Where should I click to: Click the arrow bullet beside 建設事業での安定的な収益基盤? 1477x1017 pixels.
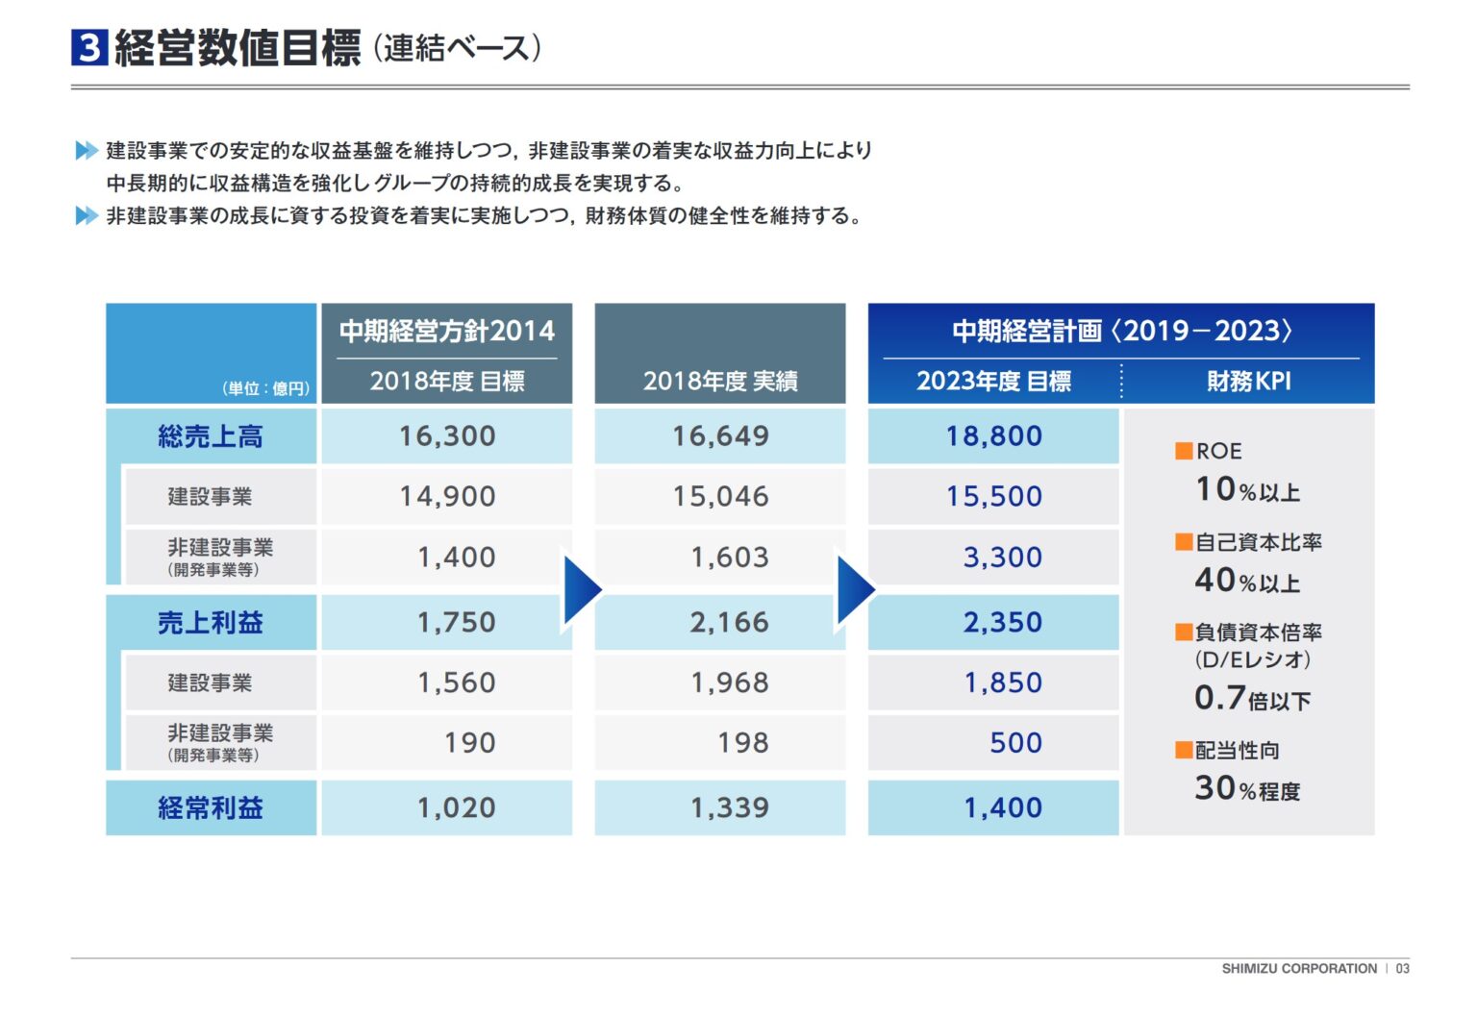(87, 150)
